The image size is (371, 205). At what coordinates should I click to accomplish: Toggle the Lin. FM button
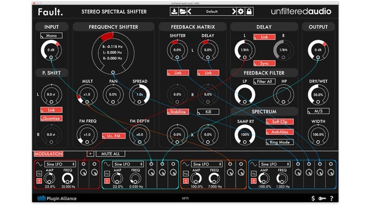[x=114, y=136]
